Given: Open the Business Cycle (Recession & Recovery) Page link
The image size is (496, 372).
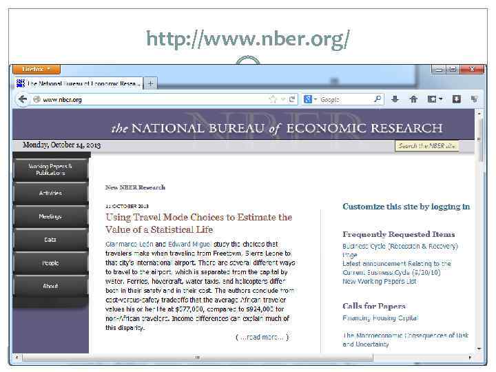Looking at the screenshot, I should pos(400,250).
